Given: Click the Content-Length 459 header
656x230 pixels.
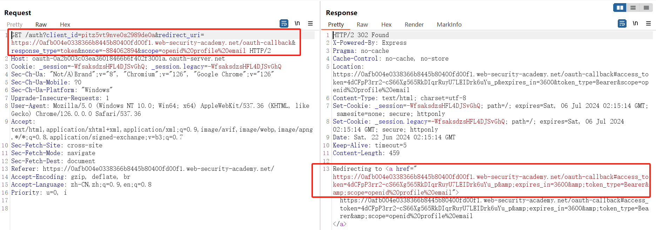Looking at the screenshot, I should [x=366, y=153].
